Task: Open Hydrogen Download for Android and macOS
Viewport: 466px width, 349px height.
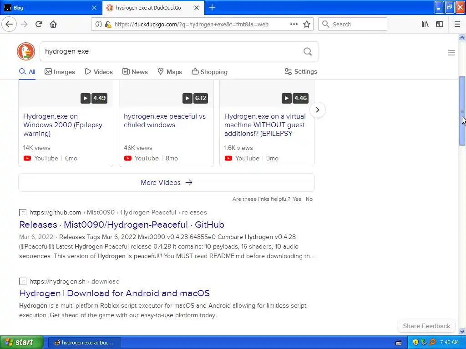Action: [x=114, y=293]
